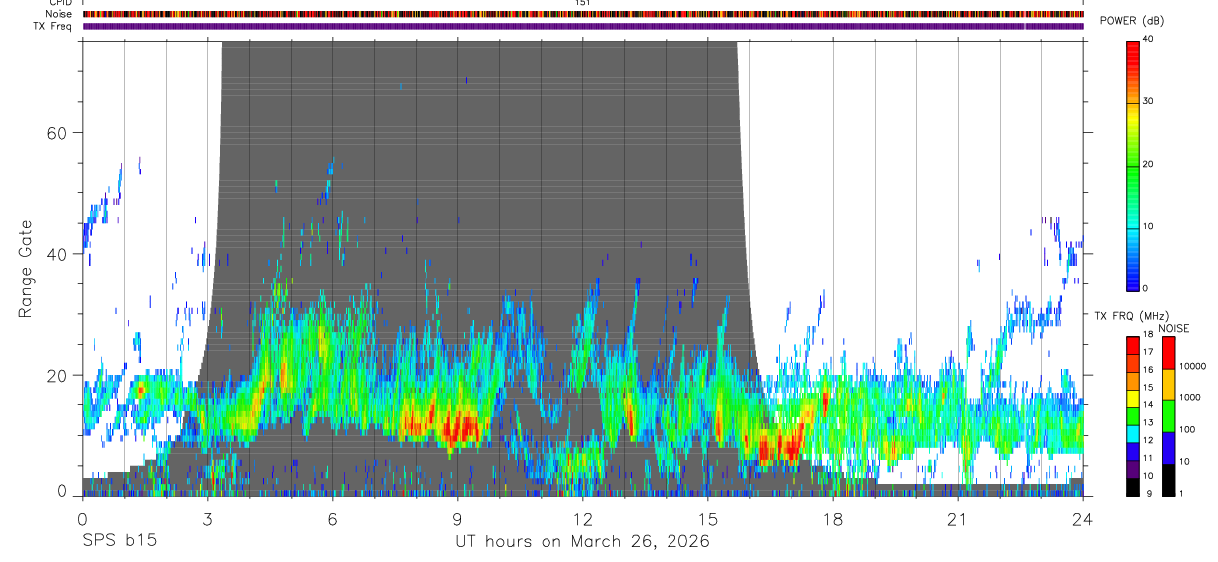Click the 20 label on POWER colorbar
The height and width of the screenshot is (562, 1218).
pyautogui.click(x=1149, y=164)
